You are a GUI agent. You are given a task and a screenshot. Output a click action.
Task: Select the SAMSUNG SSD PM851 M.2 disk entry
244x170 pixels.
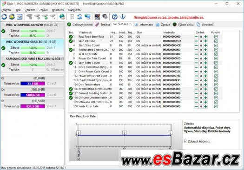pyautogui.click(x=33, y=64)
